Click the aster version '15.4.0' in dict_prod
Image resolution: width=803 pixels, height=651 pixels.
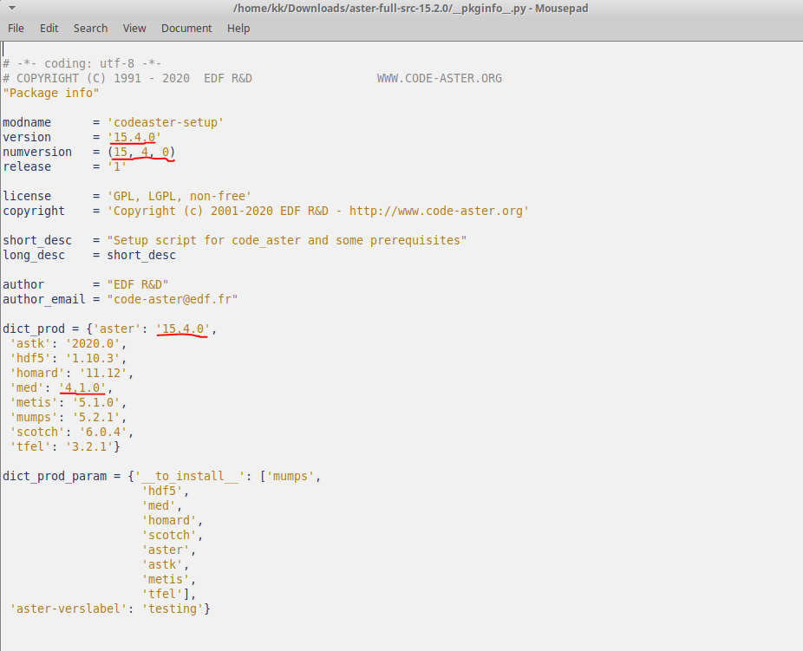coord(183,329)
